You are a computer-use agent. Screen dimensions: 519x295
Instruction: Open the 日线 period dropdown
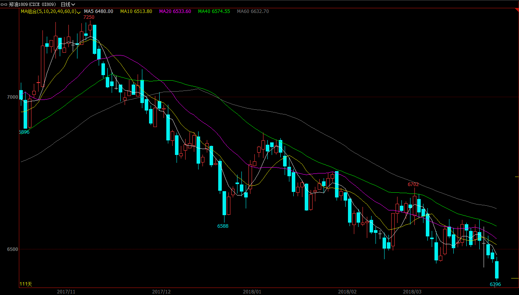click(x=68, y=4)
